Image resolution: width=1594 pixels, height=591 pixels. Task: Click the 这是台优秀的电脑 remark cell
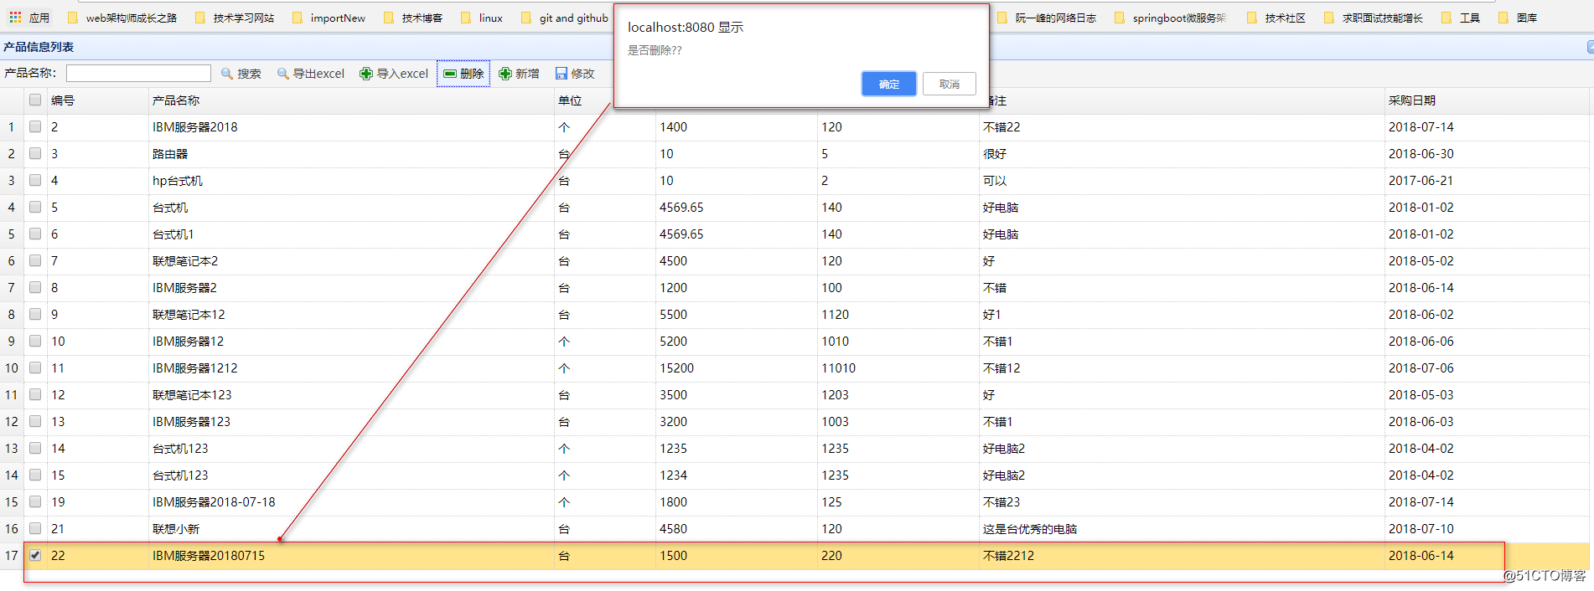pyautogui.click(x=1182, y=529)
